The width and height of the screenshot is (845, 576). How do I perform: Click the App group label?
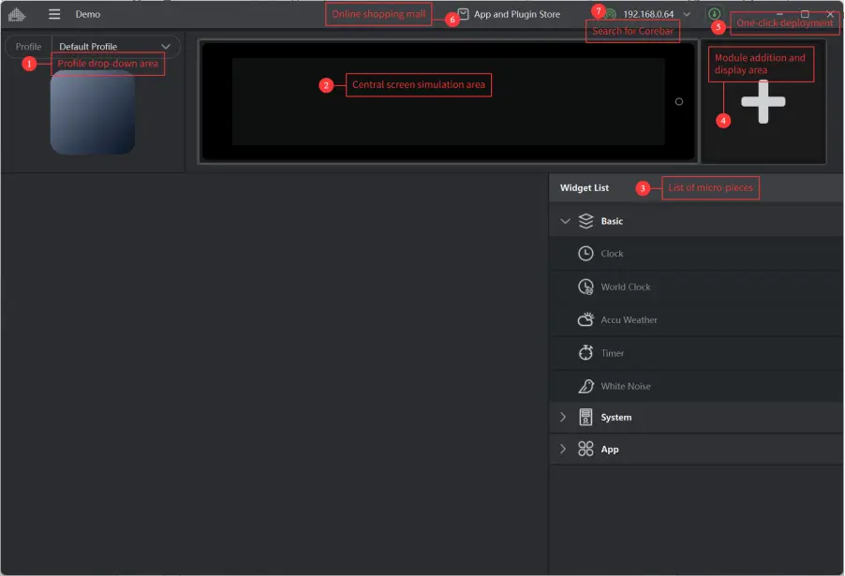point(610,449)
